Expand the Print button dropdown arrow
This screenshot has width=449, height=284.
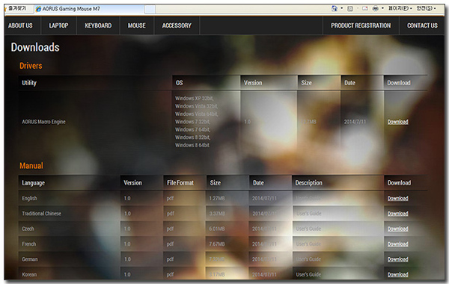pos(382,8)
